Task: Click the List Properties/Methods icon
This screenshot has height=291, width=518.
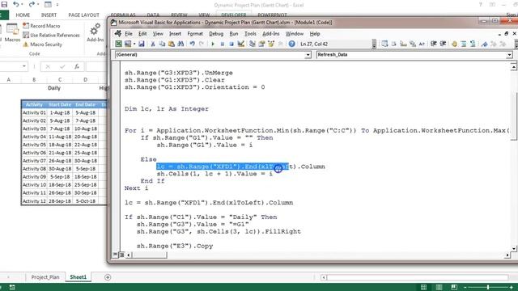Action: pos(384,44)
